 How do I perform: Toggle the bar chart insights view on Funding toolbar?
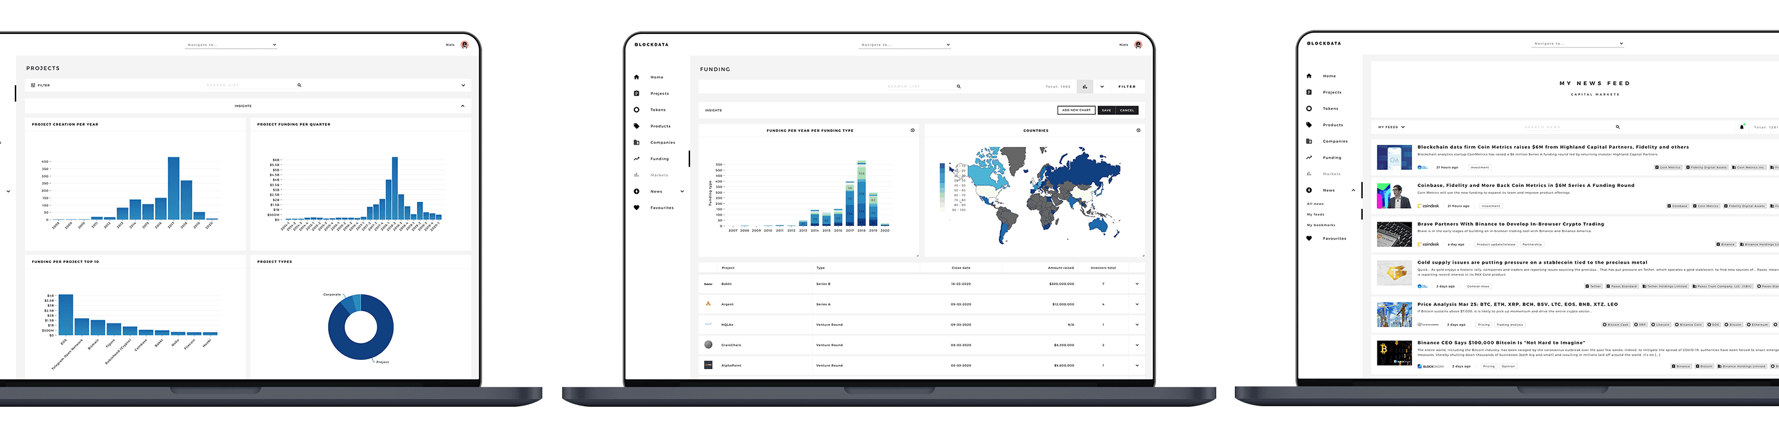1084,87
